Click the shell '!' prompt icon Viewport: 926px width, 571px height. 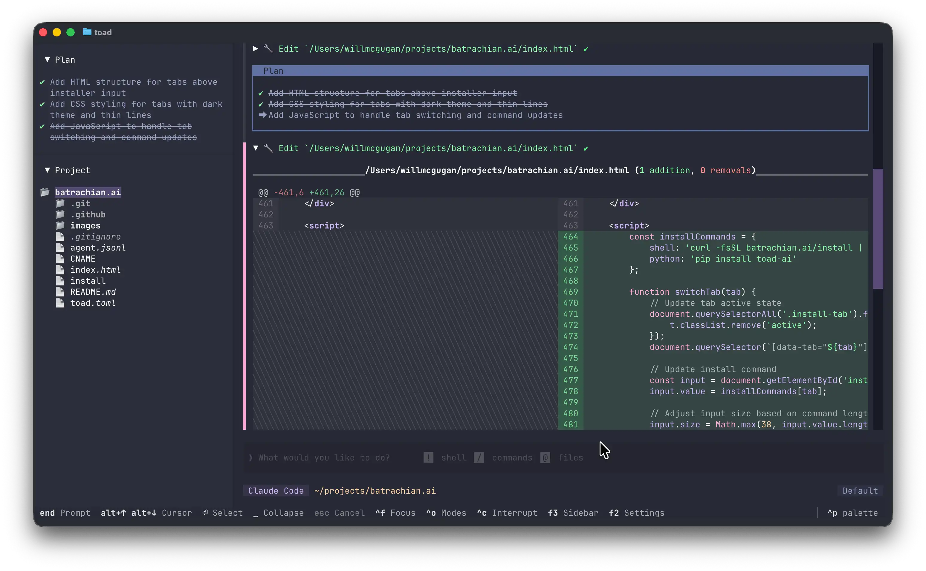428,458
